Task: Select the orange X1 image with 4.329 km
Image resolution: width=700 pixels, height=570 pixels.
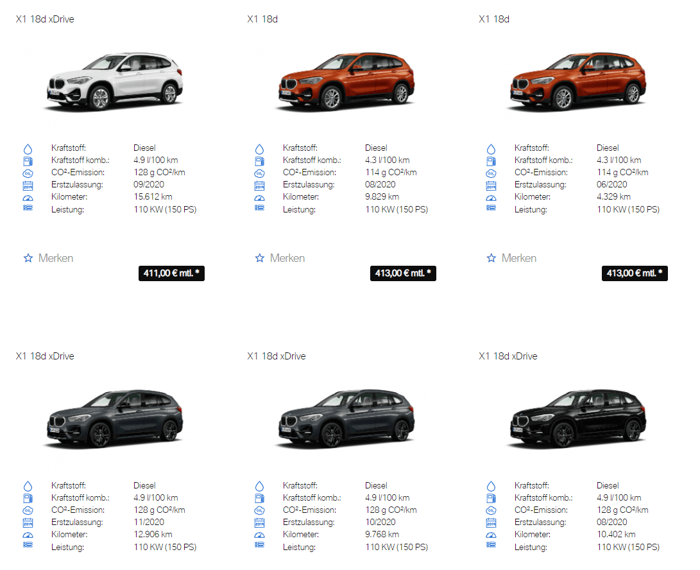Action: point(578,82)
